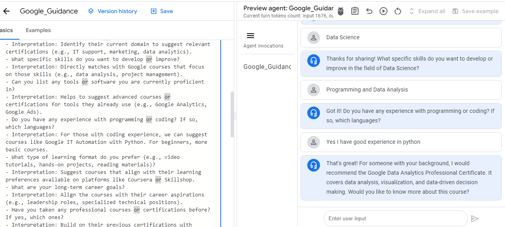Image resolution: width=505 pixels, height=227 pixels.
Task: Open the debug bug icon in preview
Action: (340, 11)
